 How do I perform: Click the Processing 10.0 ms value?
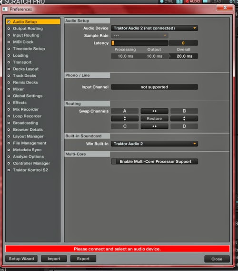(126, 56)
